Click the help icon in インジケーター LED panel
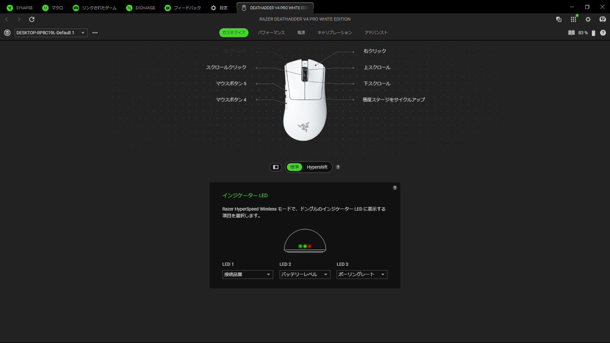 pyautogui.click(x=395, y=188)
